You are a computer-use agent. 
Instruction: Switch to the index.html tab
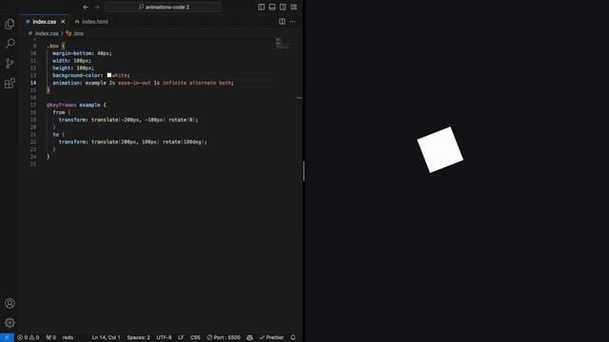[x=95, y=22]
